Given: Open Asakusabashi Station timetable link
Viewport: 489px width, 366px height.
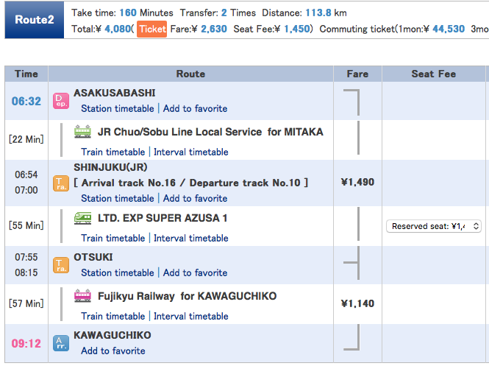Looking at the screenshot, I should pos(118,108).
